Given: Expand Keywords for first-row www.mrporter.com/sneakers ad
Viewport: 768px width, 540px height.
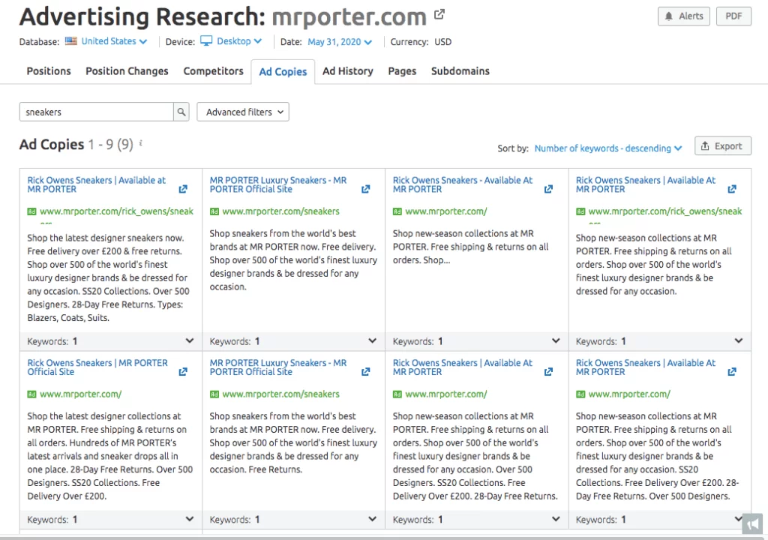Looking at the screenshot, I should (x=372, y=341).
